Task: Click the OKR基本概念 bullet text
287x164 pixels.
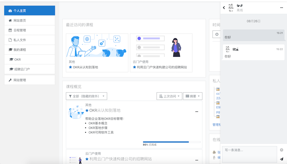Action: click(x=98, y=123)
